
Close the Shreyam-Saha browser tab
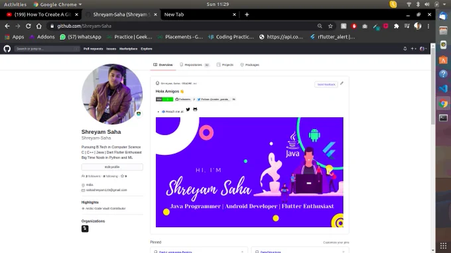pos(155,15)
